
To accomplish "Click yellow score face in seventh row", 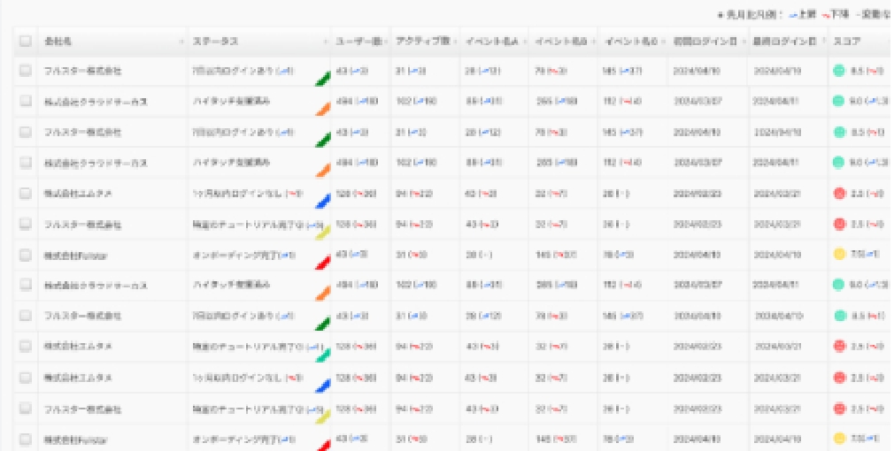I will tap(838, 255).
